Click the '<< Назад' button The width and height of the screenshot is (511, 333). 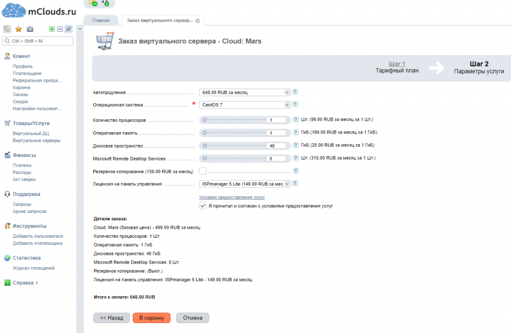(x=111, y=318)
